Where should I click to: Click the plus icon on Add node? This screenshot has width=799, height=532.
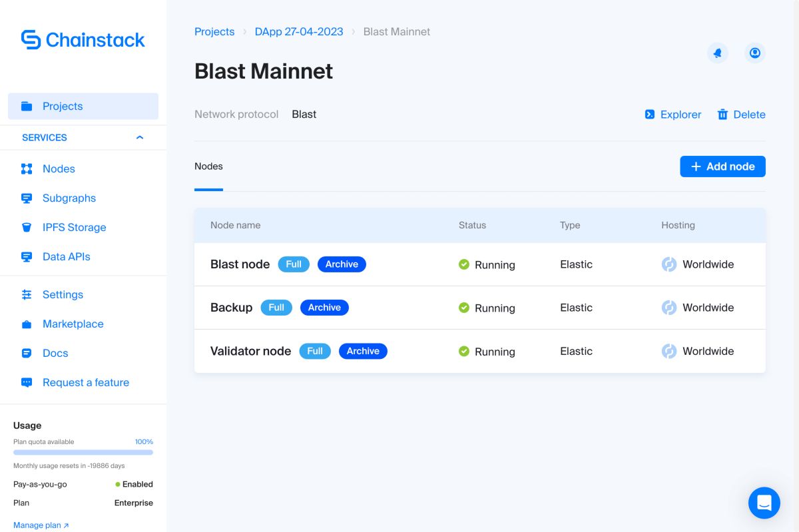[696, 166]
